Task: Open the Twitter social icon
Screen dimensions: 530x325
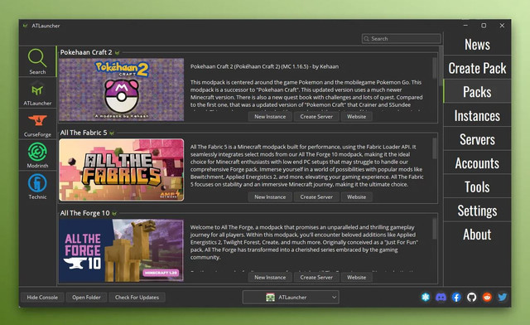Action: [x=503, y=298]
